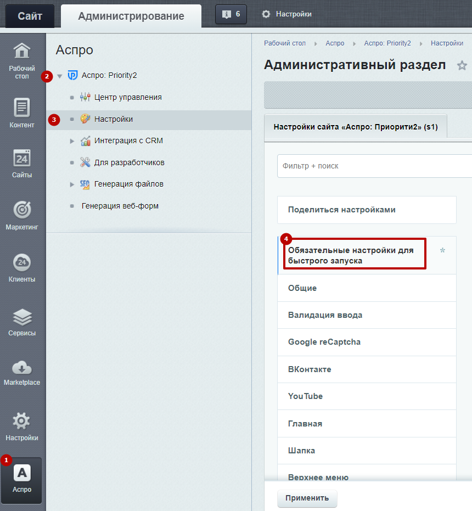472x511 pixels.
Task: Open the Поделиться настройками section
Action: tap(367, 210)
